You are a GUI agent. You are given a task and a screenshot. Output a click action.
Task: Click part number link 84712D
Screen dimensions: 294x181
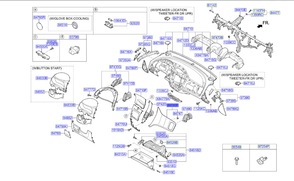point(183,40)
